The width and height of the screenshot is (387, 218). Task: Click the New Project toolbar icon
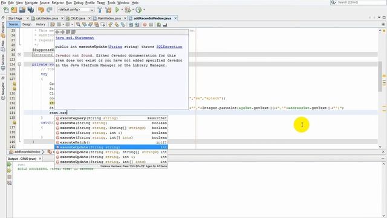click(14, 10)
